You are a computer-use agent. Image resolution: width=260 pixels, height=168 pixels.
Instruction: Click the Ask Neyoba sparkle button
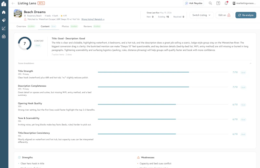click(193, 3)
